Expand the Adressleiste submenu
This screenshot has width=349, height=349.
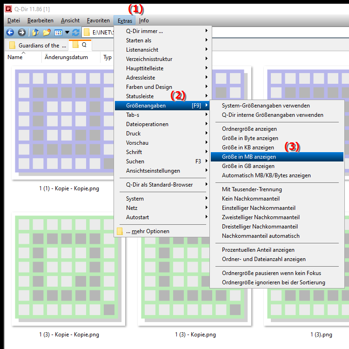(x=162, y=78)
